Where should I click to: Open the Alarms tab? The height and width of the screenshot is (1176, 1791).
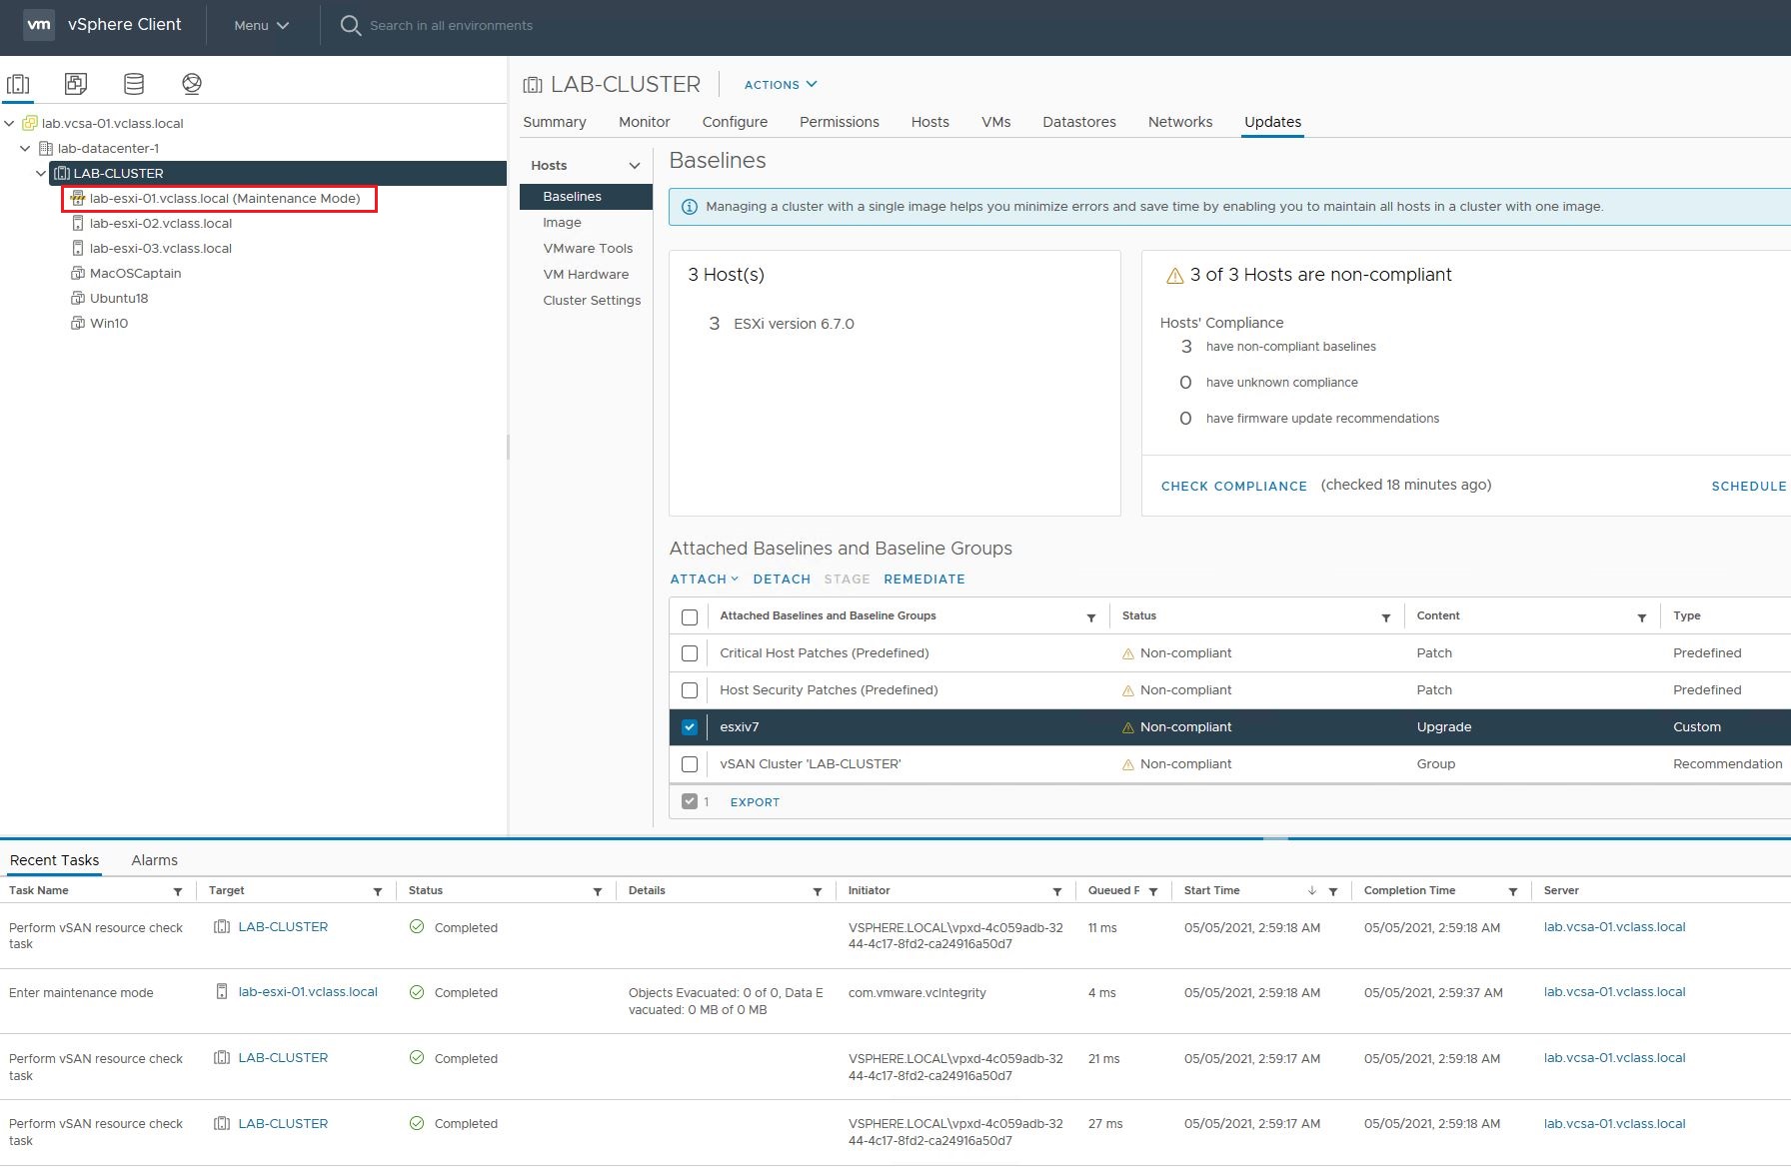pyautogui.click(x=154, y=860)
